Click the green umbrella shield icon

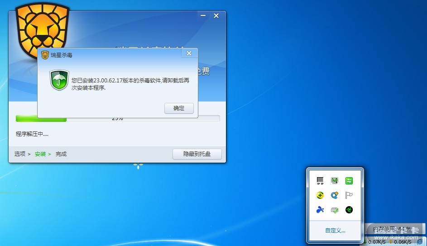[x=59, y=80]
